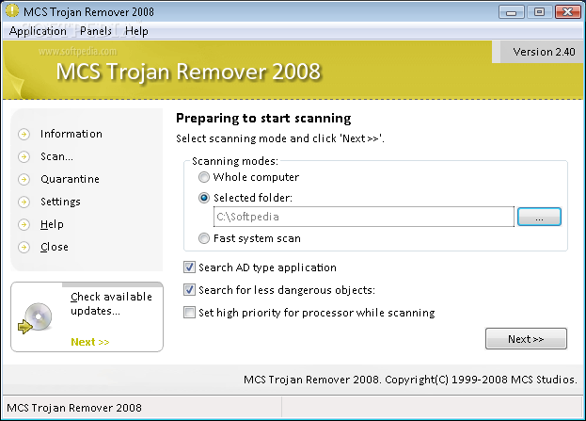
Task: Select Fast system scan mode
Action: click(204, 238)
